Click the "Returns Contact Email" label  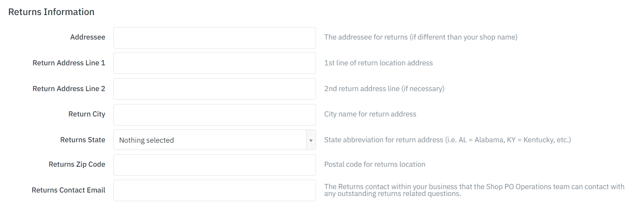(x=68, y=190)
